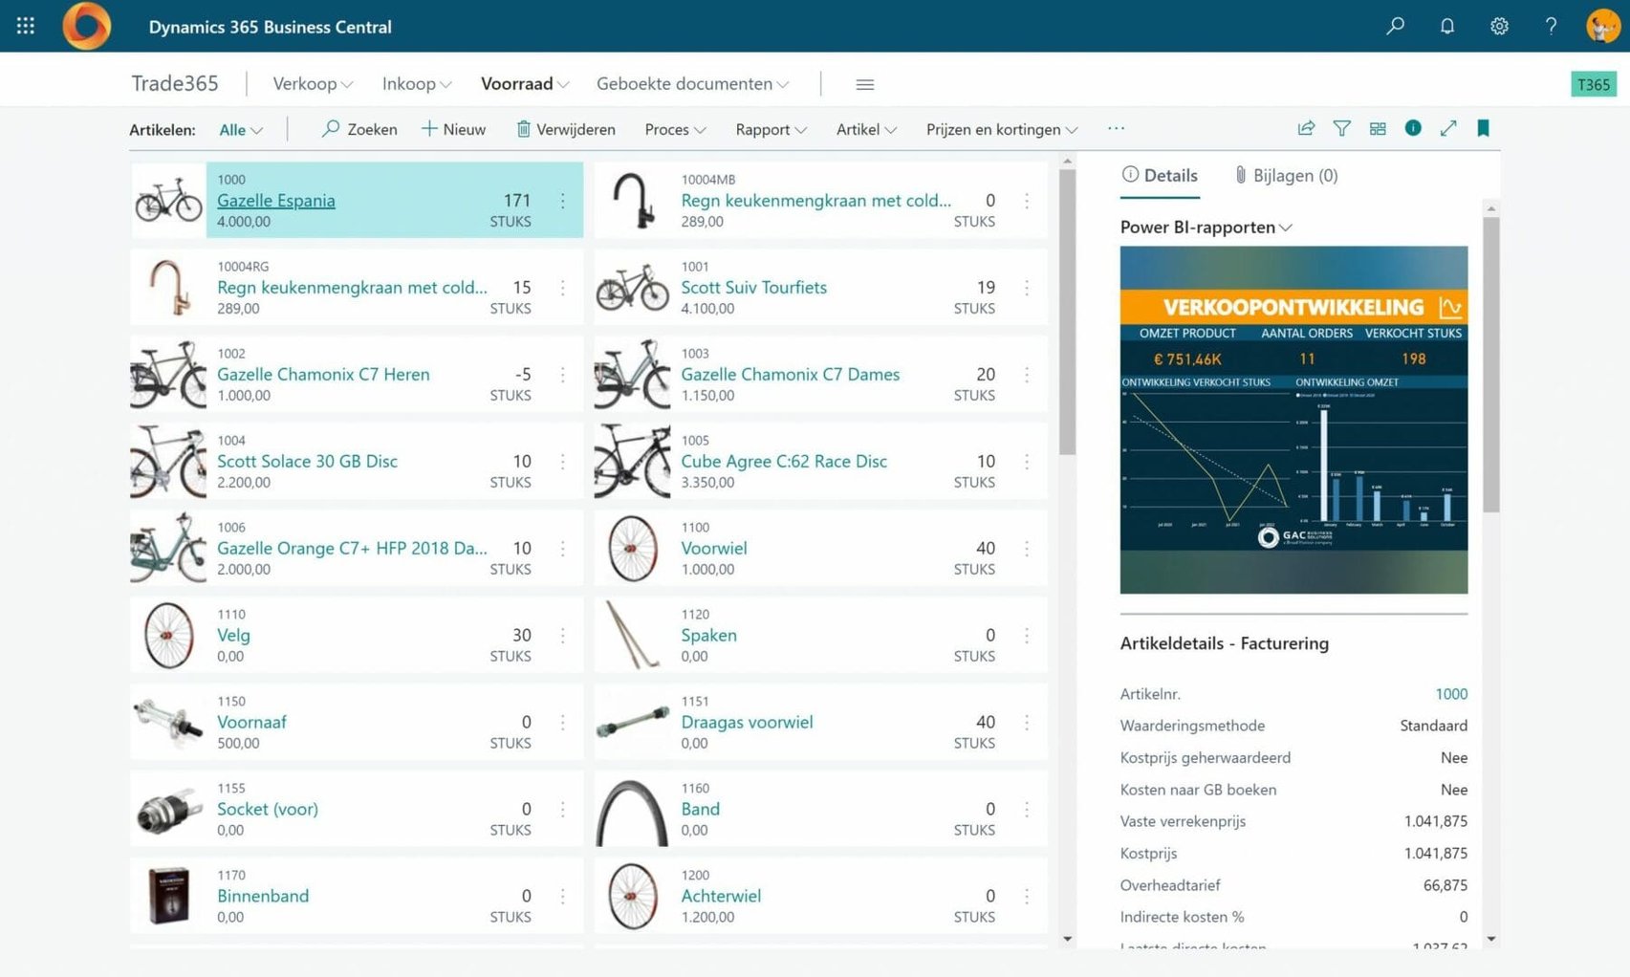Select the Vaste verrekenprijs value 1.041,875

point(1436,821)
